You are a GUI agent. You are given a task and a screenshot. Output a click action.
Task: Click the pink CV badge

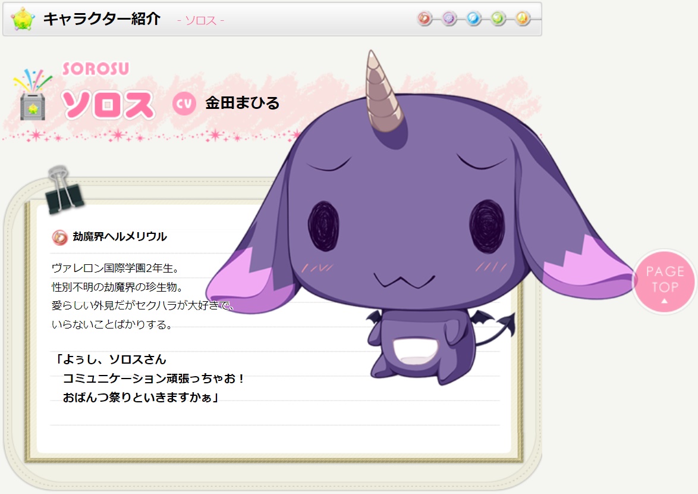coord(184,104)
